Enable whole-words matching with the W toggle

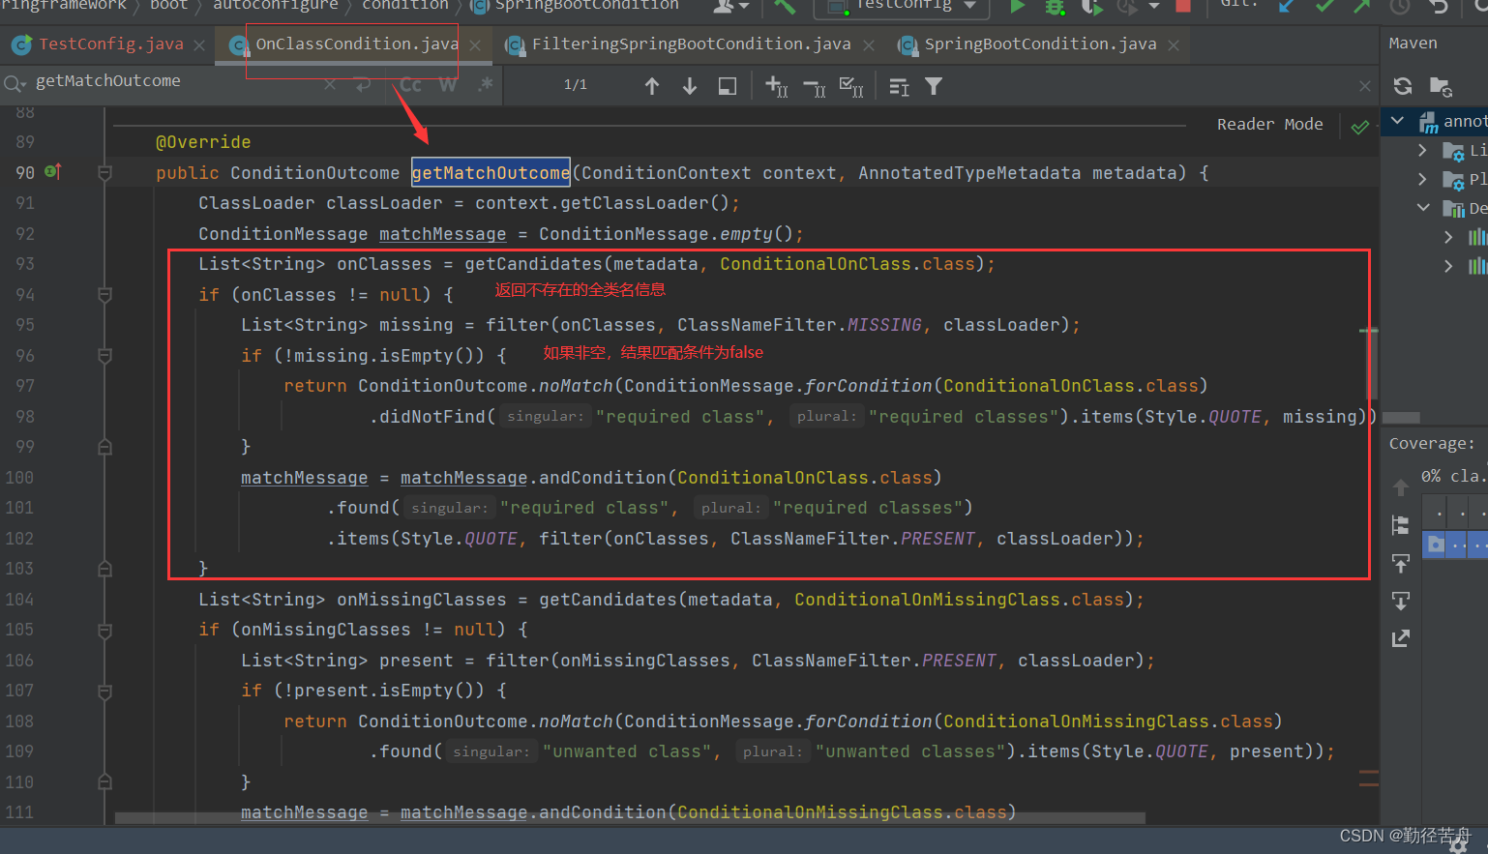point(447,85)
